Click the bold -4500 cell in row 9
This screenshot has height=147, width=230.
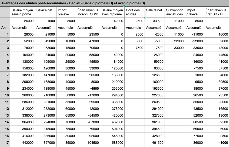pyautogui.click(x=88, y=88)
